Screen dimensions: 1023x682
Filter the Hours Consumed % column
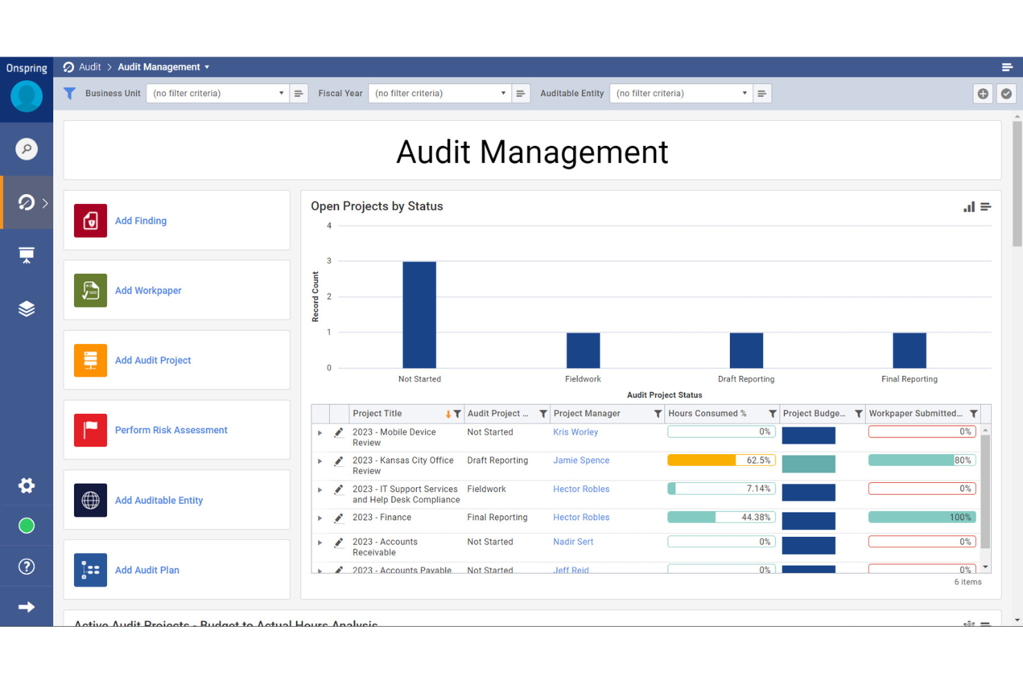click(773, 414)
